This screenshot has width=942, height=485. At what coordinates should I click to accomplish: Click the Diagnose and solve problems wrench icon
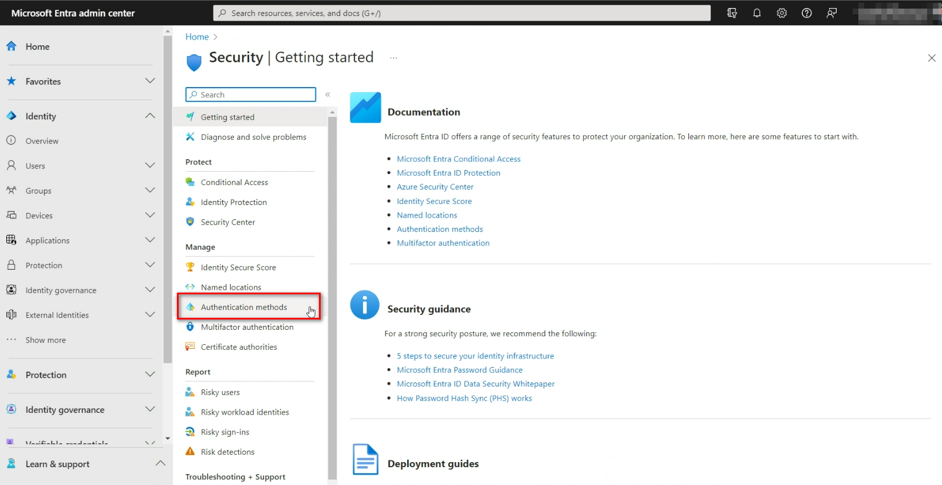(190, 136)
